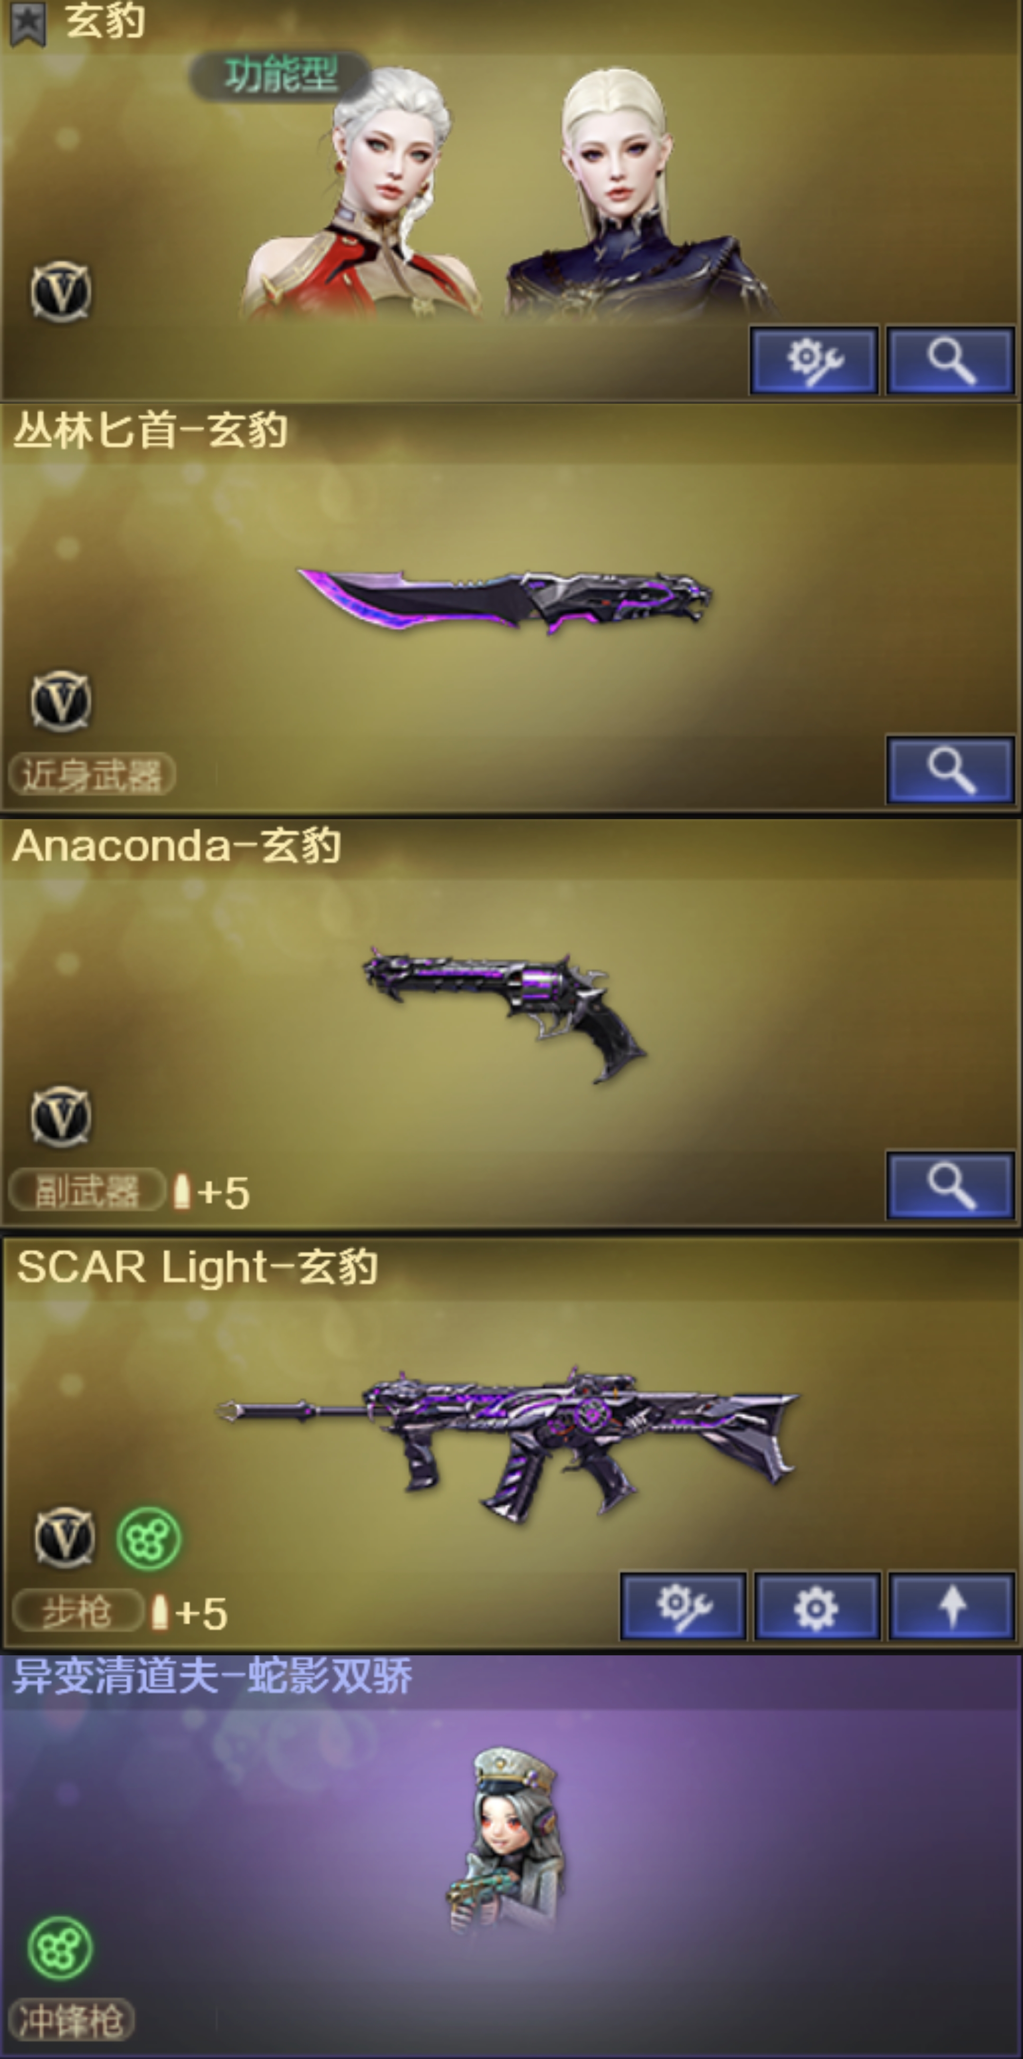Click the V badge on the 玄豹 character card
1023x2059 pixels.
pos(61,292)
